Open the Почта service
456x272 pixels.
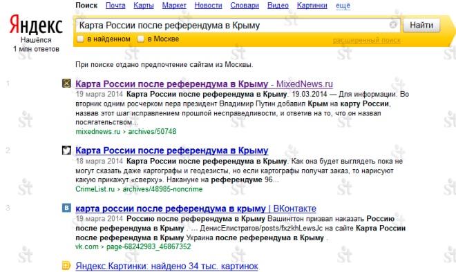115,6
